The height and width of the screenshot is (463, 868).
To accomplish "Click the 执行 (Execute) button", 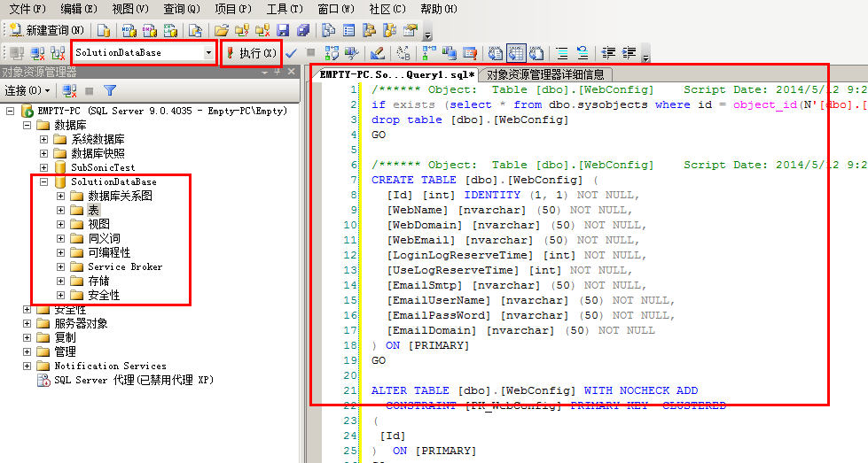I will [251, 53].
